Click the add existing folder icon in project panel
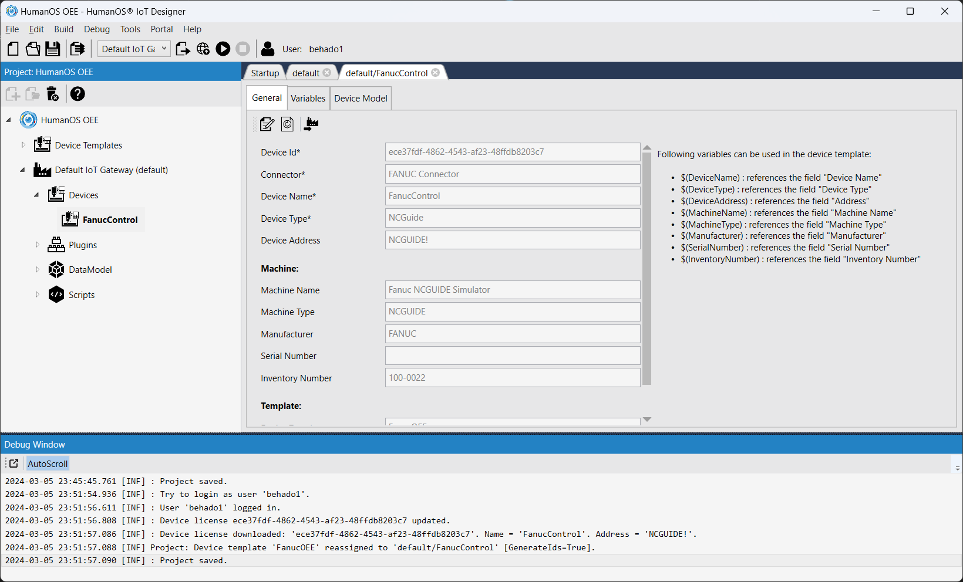963x582 pixels. pos(33,94)
